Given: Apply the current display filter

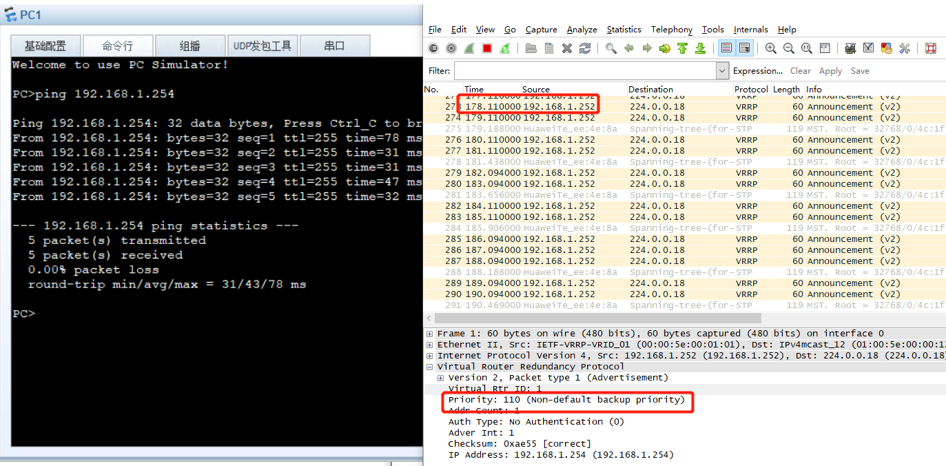Looking at the screenshot, I should coord(830,70).
